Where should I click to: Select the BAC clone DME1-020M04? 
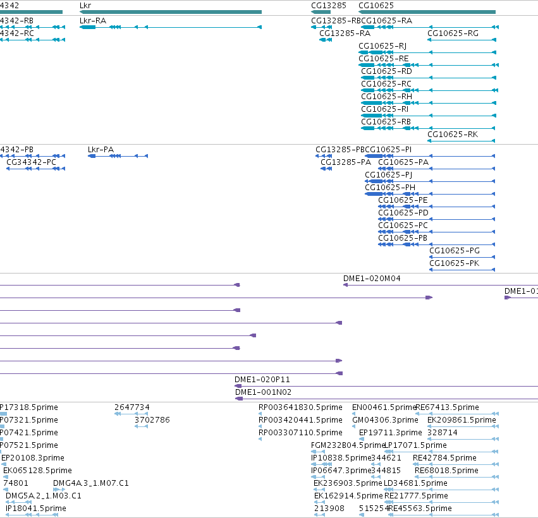point(441,285)
